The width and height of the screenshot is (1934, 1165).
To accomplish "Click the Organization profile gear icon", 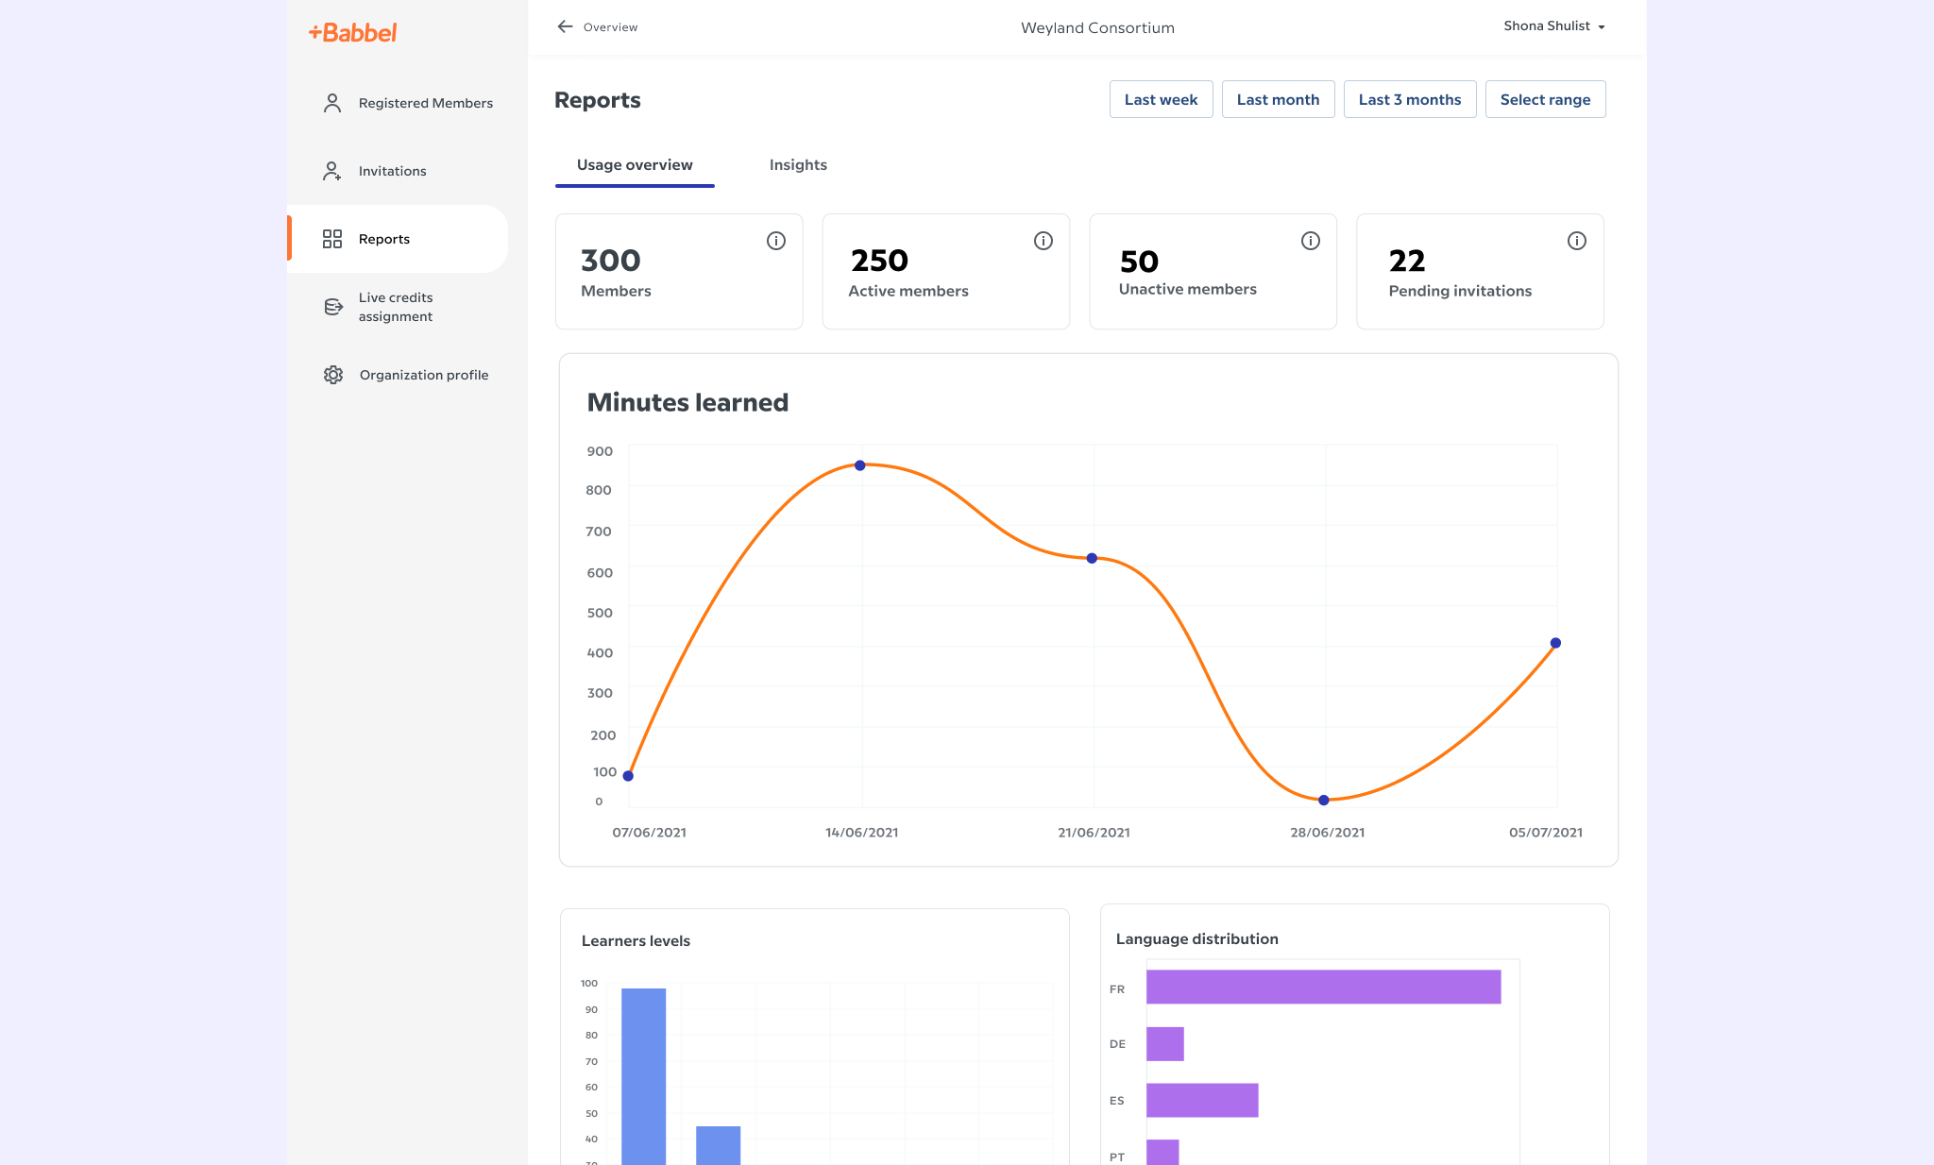I will (333, 375).
